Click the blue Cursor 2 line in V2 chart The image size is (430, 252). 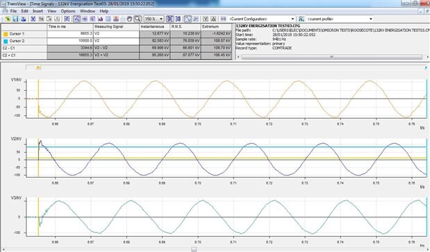tap(226, 147)
